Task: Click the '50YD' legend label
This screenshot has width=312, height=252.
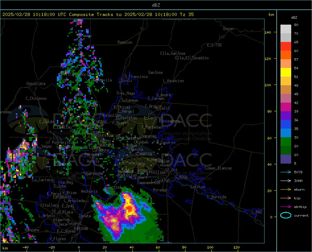Action: tap(298, 172)
